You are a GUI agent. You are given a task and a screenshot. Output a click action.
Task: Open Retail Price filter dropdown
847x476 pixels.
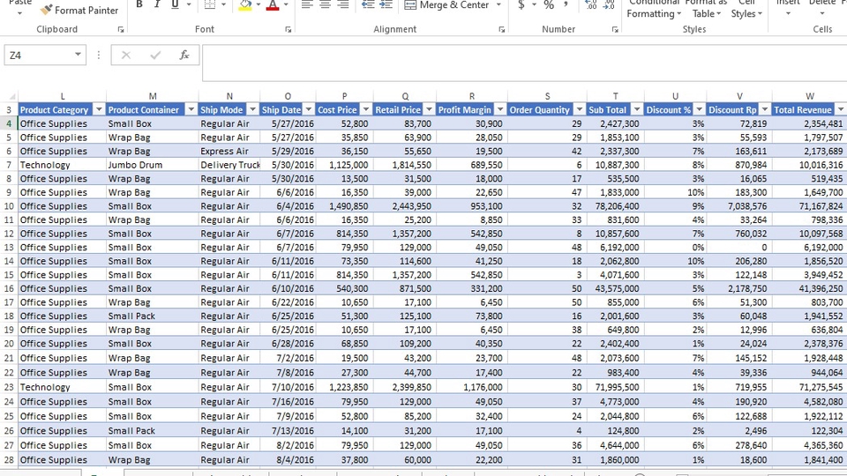[x=429, y=109]
